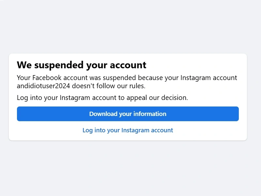This screenshot has width=261, height=196.
Task: Click the appeal our decision sentence
Action: [x=102, y=98]
